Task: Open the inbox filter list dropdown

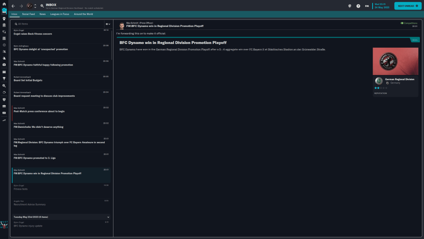Action: (108, 24)
